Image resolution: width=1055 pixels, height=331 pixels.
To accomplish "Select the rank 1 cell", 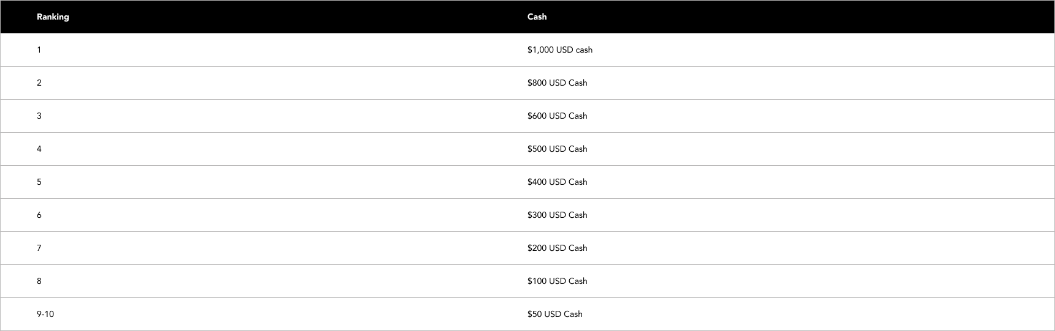I will point(39,50).
